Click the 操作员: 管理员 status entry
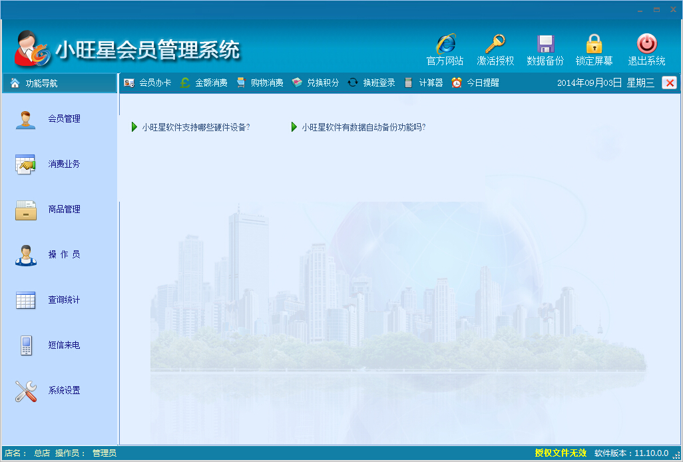 click(x=86, y=453)
